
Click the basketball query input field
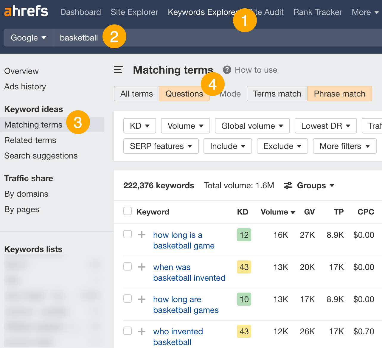pyautogui.click(x=79, y=38)
